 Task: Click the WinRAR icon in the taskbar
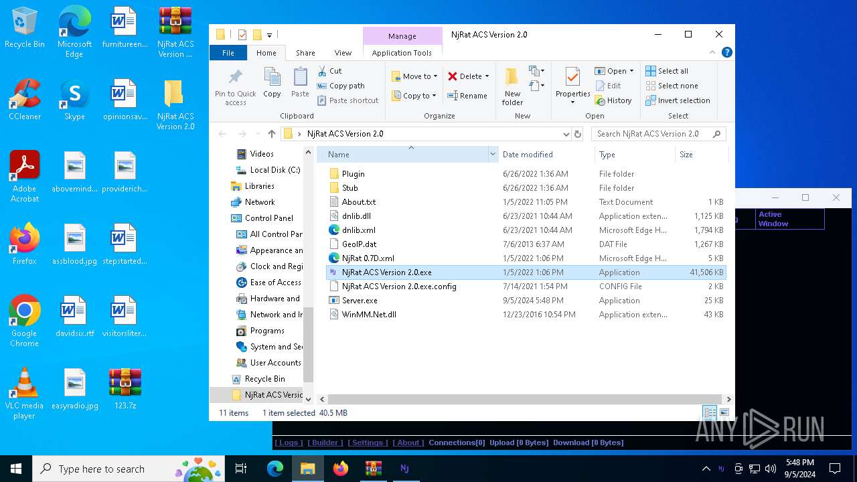[373, 469]
